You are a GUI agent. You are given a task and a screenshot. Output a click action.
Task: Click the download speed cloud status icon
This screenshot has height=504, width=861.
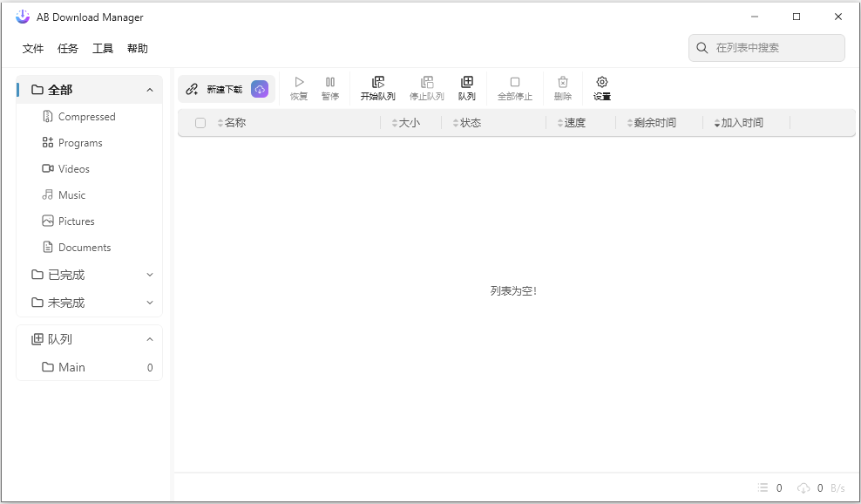(x=803, y=487)
